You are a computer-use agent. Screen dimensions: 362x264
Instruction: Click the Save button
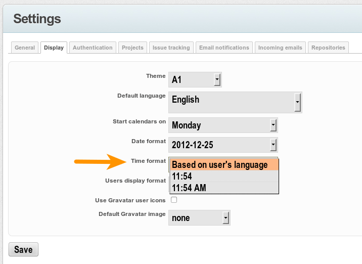pos(23,249)
